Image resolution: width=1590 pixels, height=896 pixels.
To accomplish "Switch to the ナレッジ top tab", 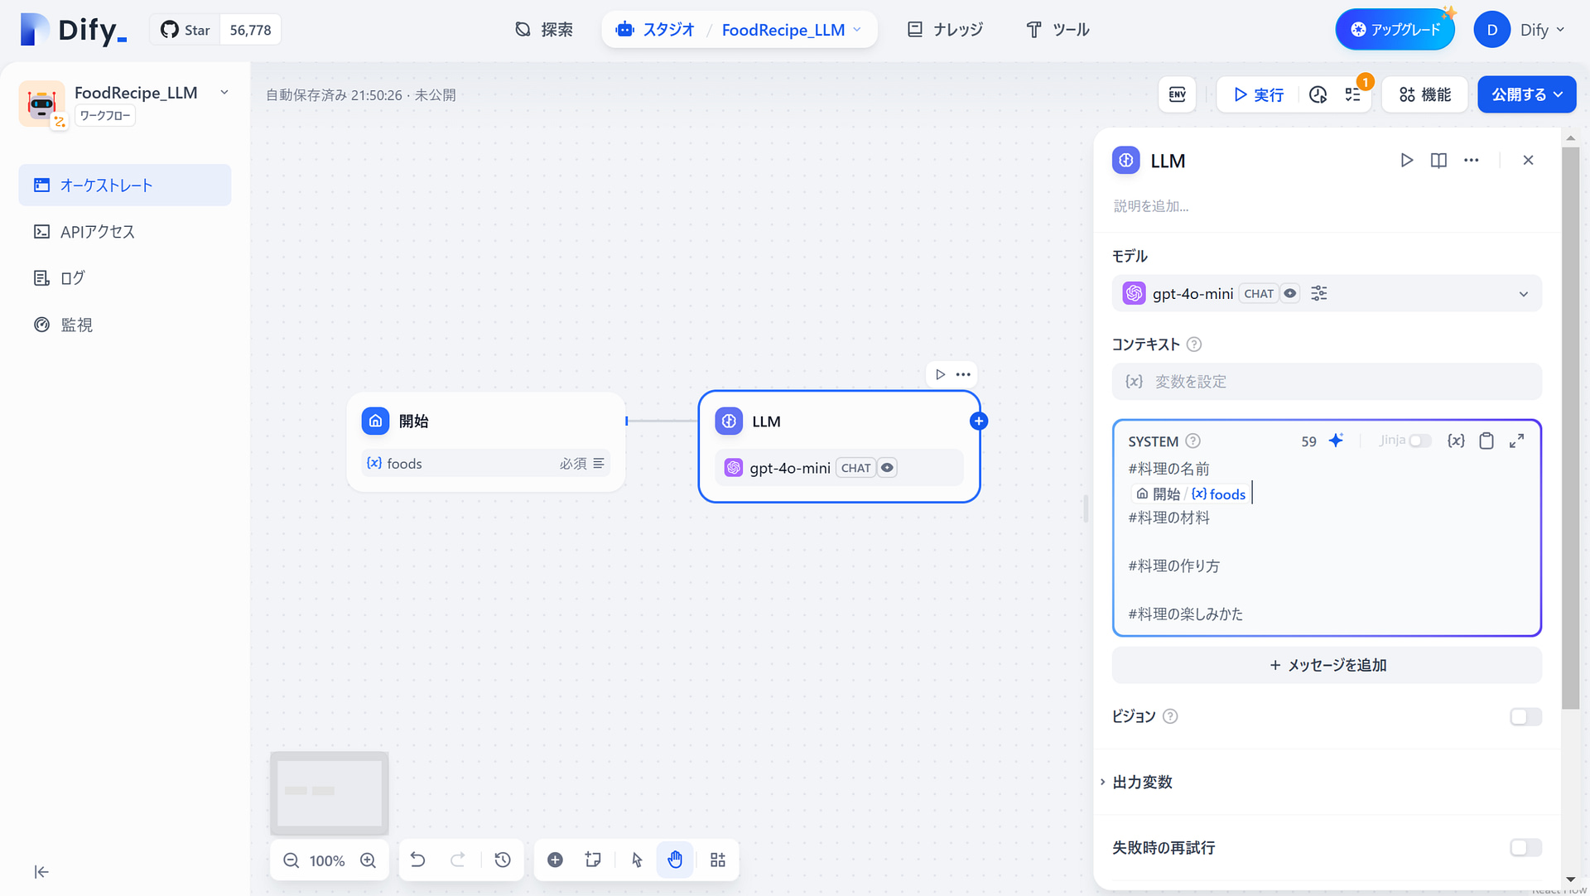I will tap(945, 30).
